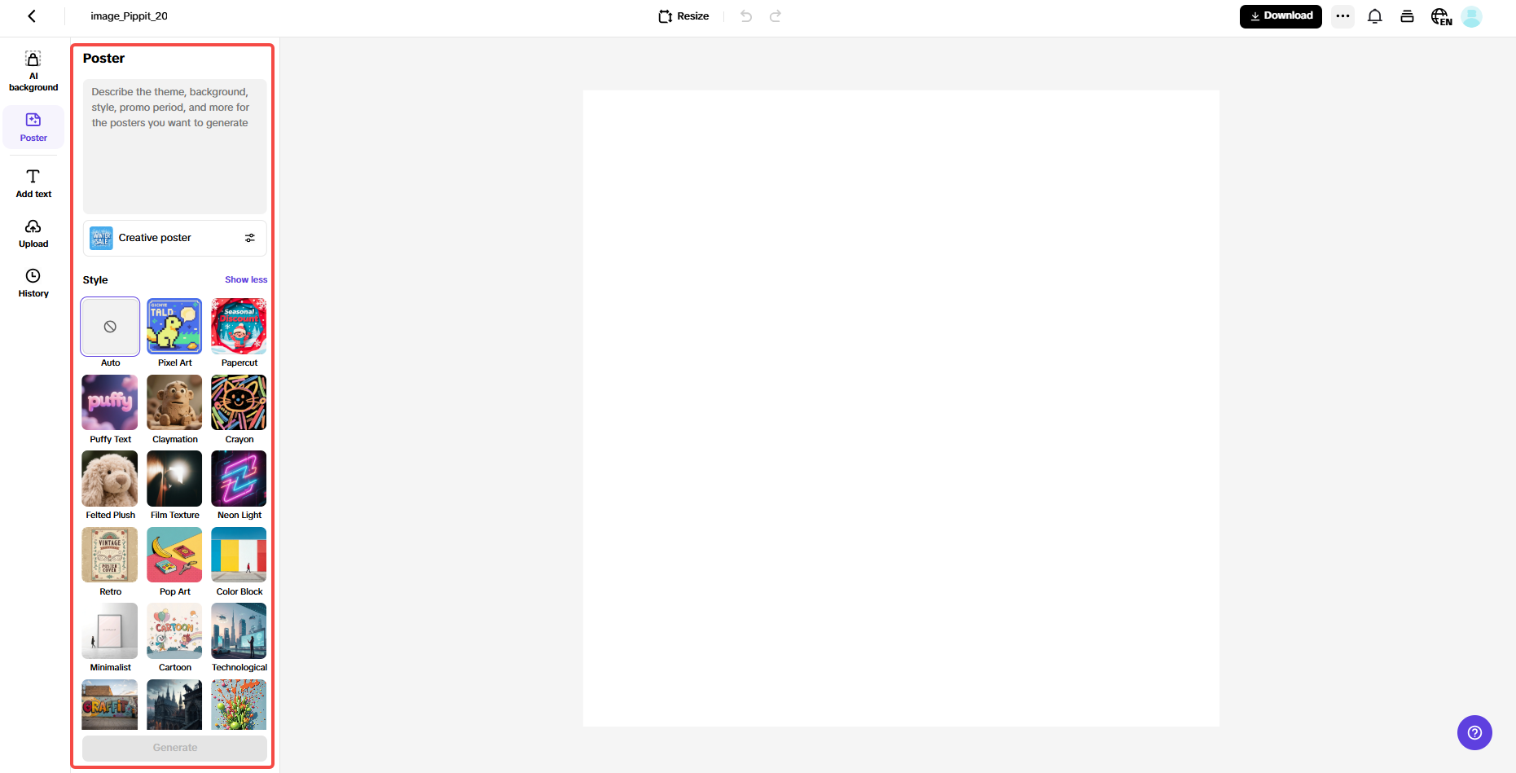Switch to the Poster tab
Image resolution: width=1516 pixels, height=773 pixels.
pyautogui.click(x=33, y=126)
